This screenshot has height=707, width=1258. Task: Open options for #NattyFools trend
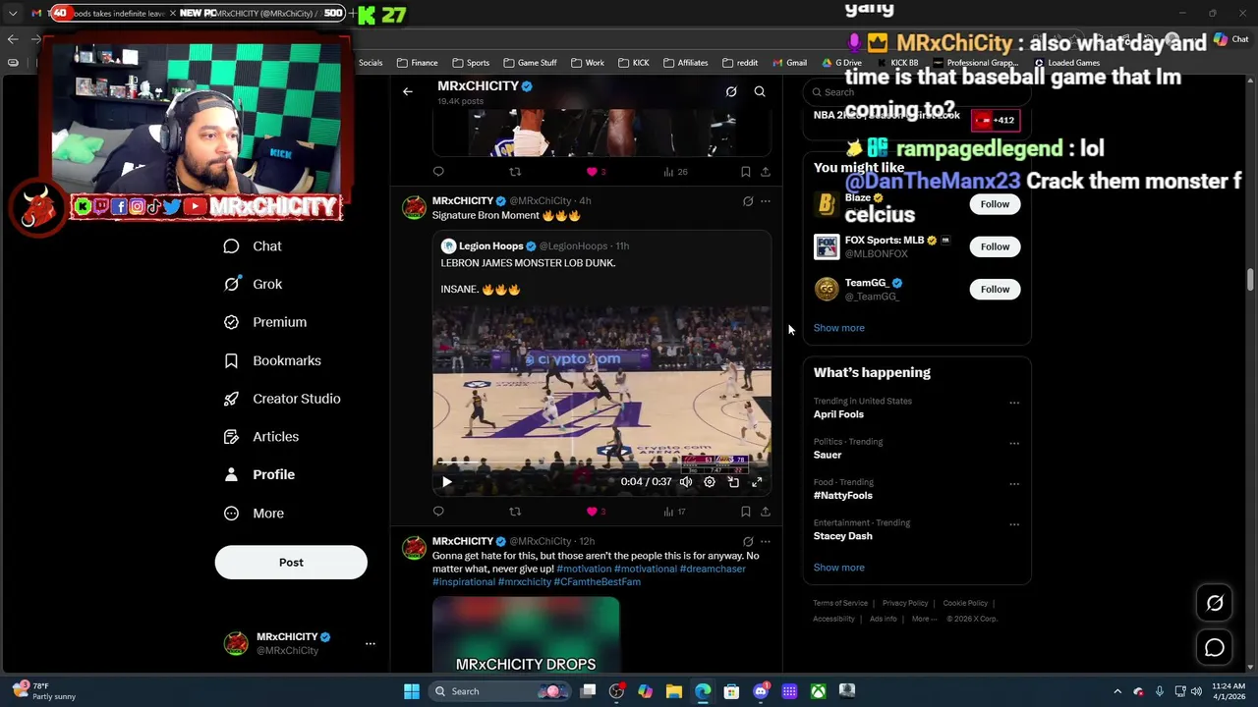click(x=1014, y=484)
